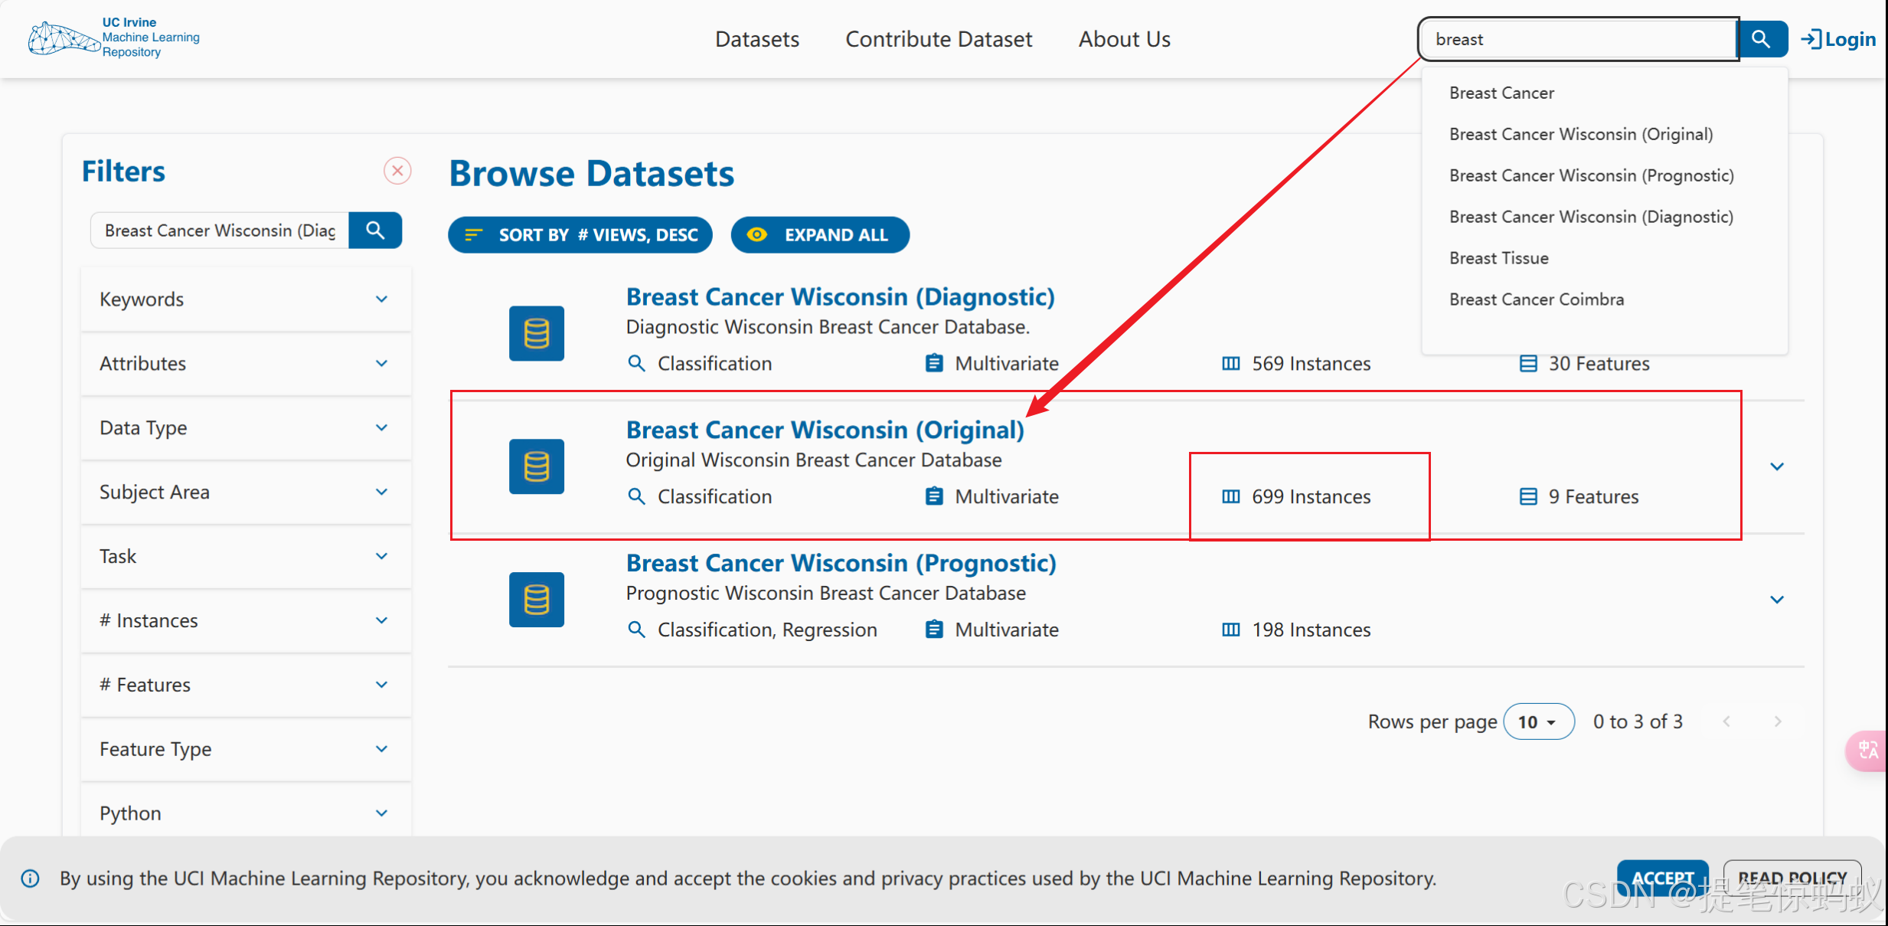1888x926 pixels.
Task: Expand the Data Type filter
Action: tap(246, 428)
